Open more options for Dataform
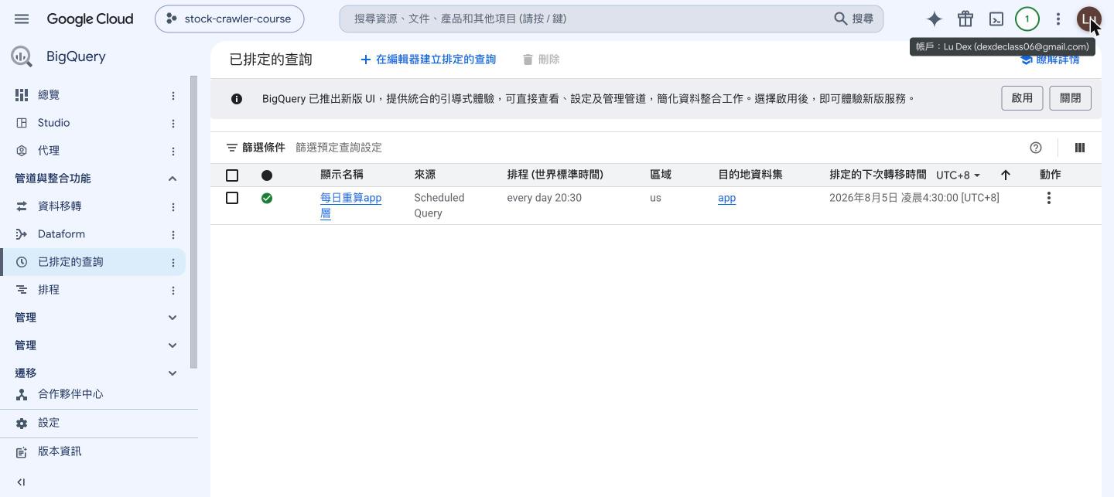 pos(173,234)
